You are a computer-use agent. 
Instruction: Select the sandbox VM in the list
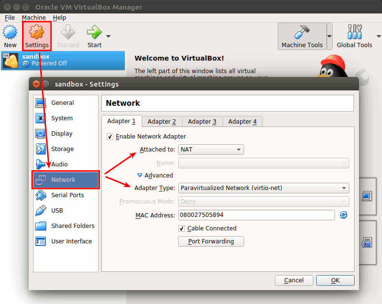coord(63,60)
